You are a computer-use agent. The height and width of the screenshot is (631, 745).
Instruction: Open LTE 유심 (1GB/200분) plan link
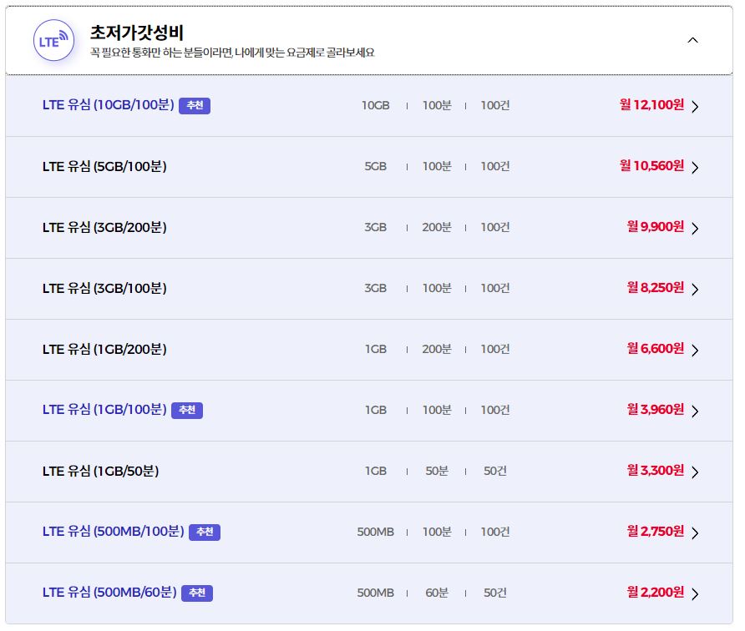[104, 350]
